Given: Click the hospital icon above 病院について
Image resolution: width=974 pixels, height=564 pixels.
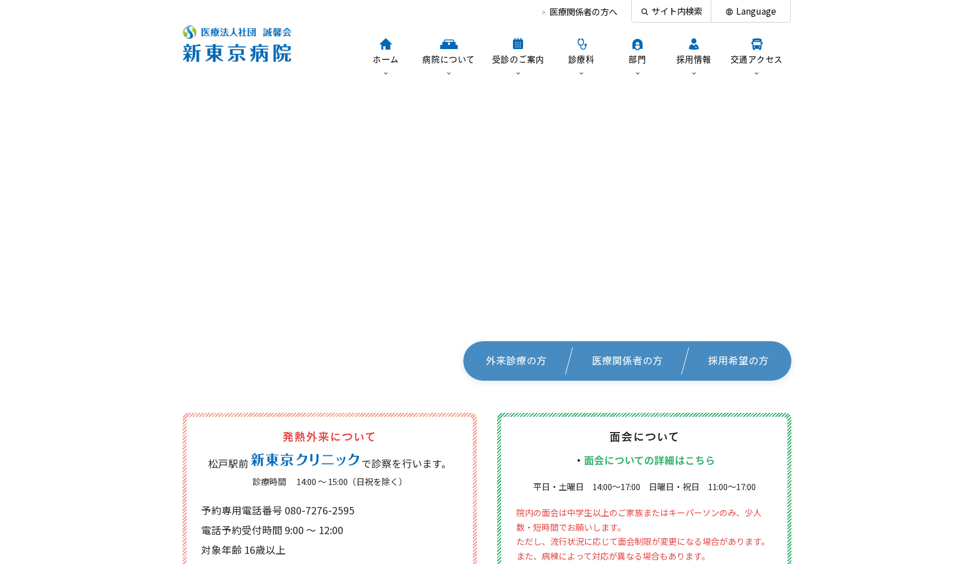Looking at the screenshot, I should tap(448, 43).
